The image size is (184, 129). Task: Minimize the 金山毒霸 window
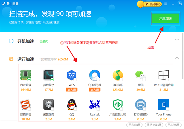point(173,4)
